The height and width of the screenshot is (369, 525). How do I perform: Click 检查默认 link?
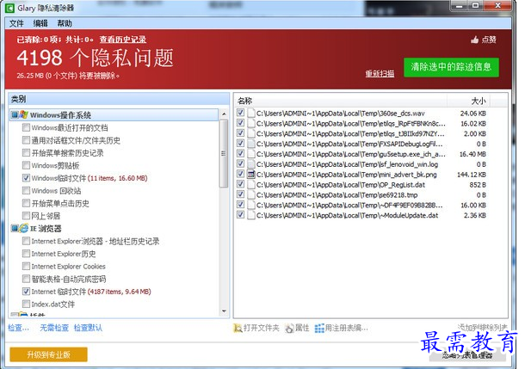tap(88, 328)
